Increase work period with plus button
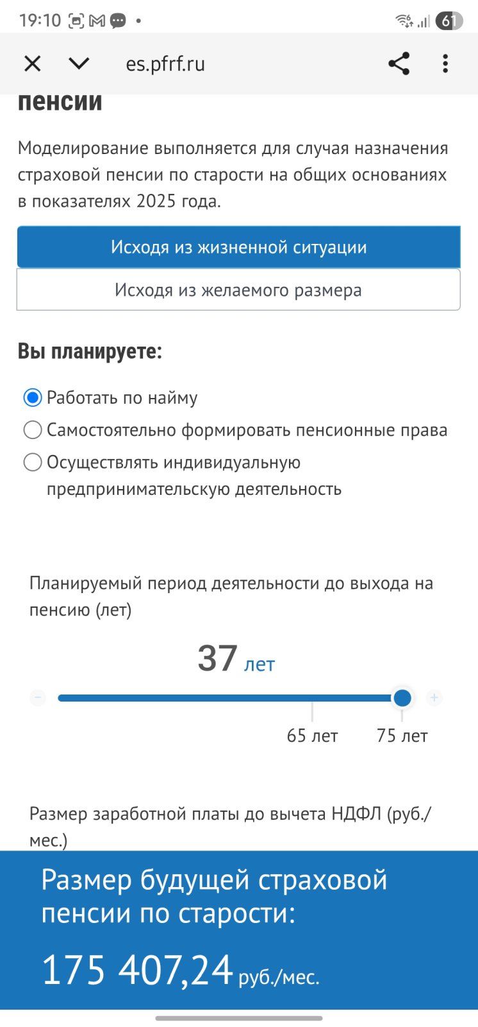 [434, 698]
